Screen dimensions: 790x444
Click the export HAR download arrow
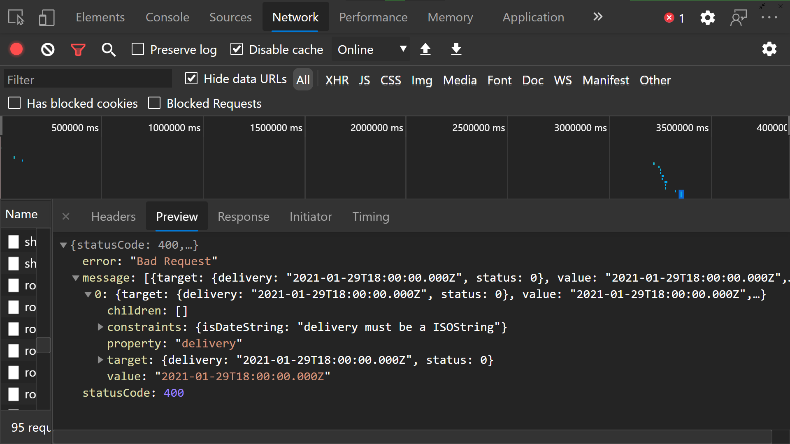[456, 49]
